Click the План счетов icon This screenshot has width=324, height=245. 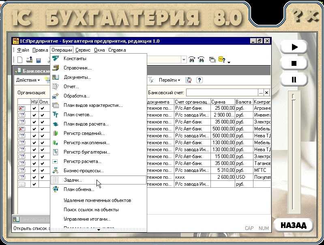click(x=56, y=115)
